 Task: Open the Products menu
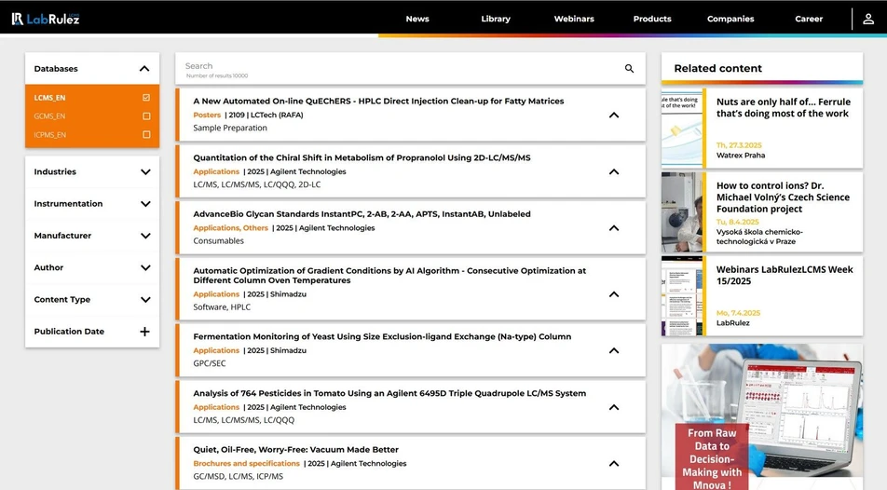(652, 19)
